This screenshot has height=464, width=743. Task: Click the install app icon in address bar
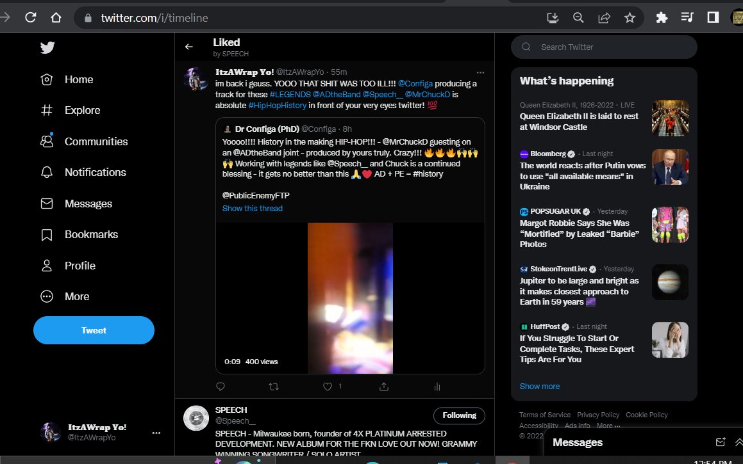pyautogui.click(x=553, y=18)
